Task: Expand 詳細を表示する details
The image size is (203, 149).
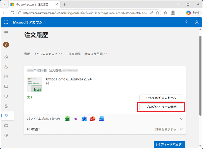Action: (x=169, y=129)
